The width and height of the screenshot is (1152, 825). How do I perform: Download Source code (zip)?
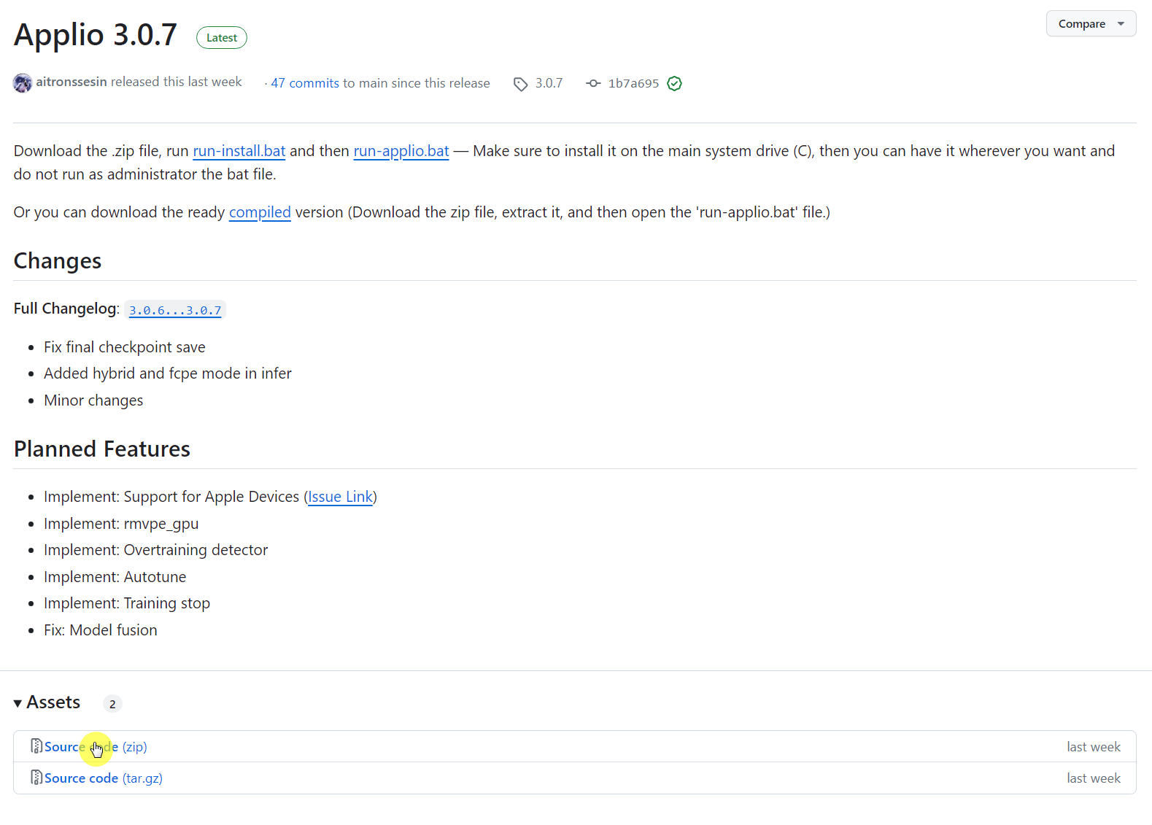[96, 747]
